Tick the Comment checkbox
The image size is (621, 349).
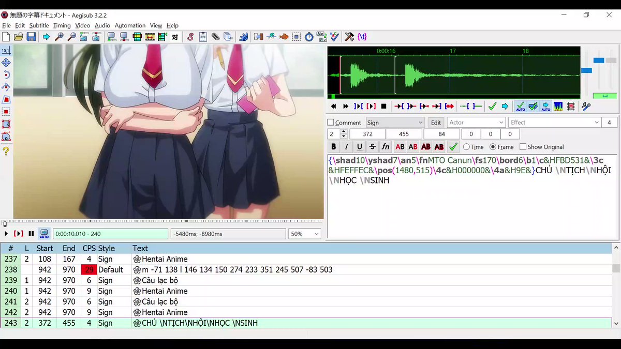[331, 123]
